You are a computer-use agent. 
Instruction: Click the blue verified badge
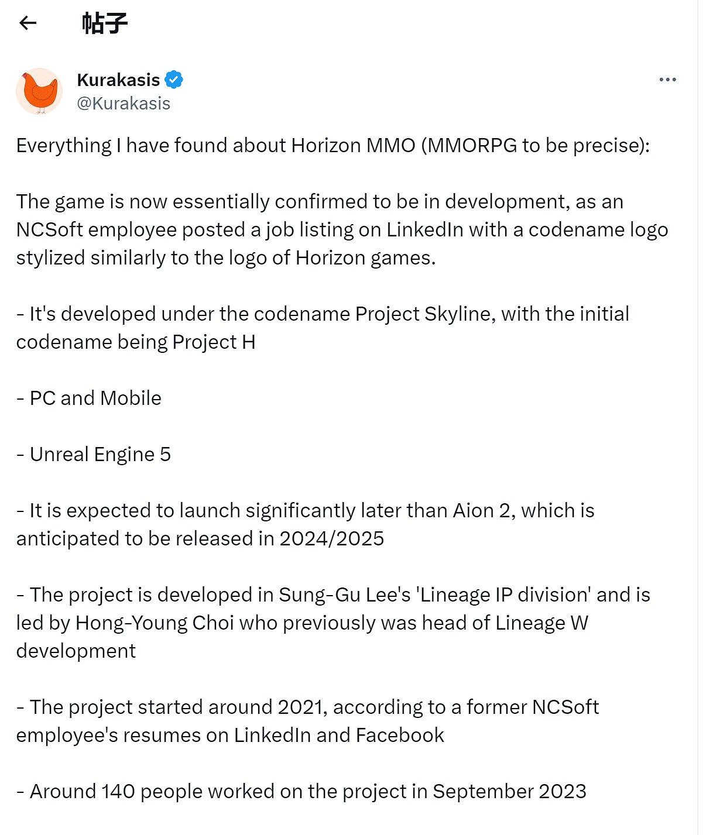point(174,79)
